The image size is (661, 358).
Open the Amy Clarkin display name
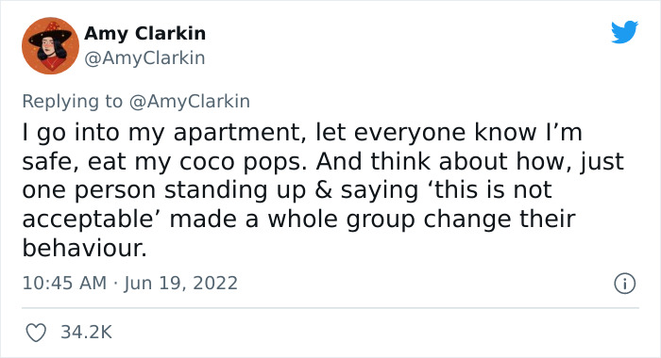pos(144,33)
